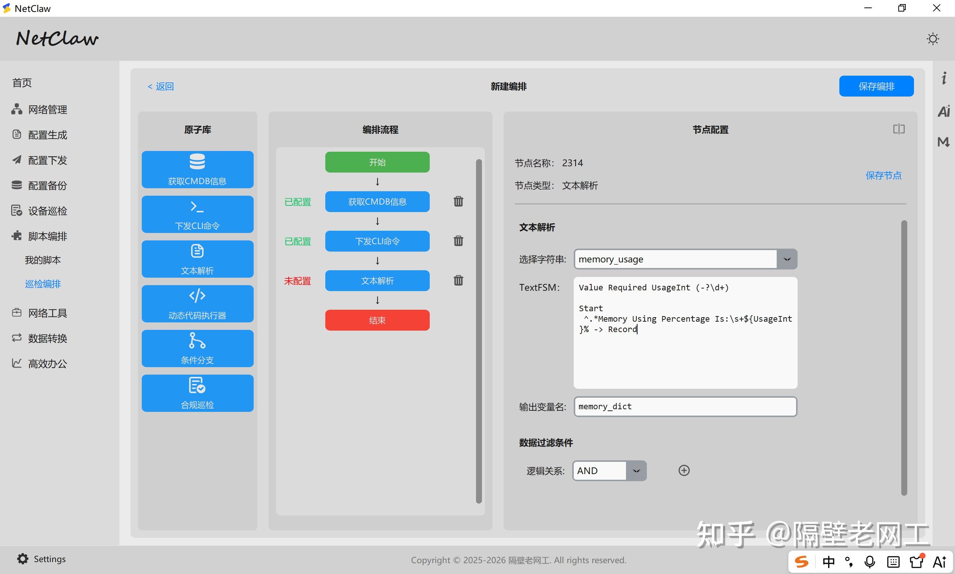Toggle split panel layout icon

click(898, 129)
